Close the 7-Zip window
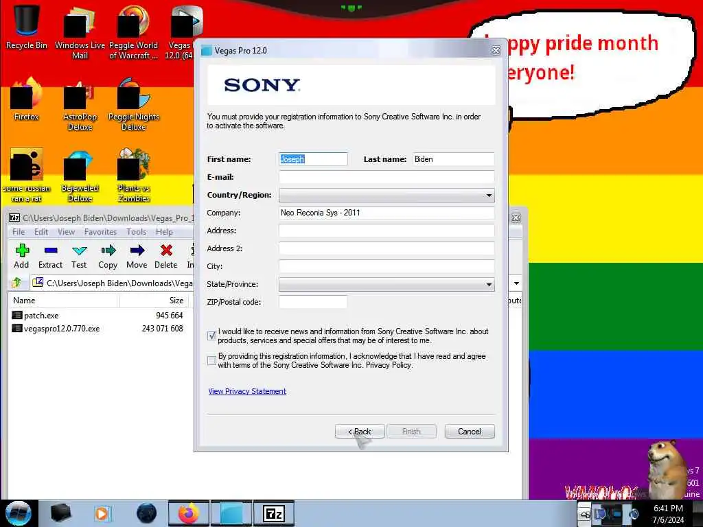703x527 pixels. [516, 218]
